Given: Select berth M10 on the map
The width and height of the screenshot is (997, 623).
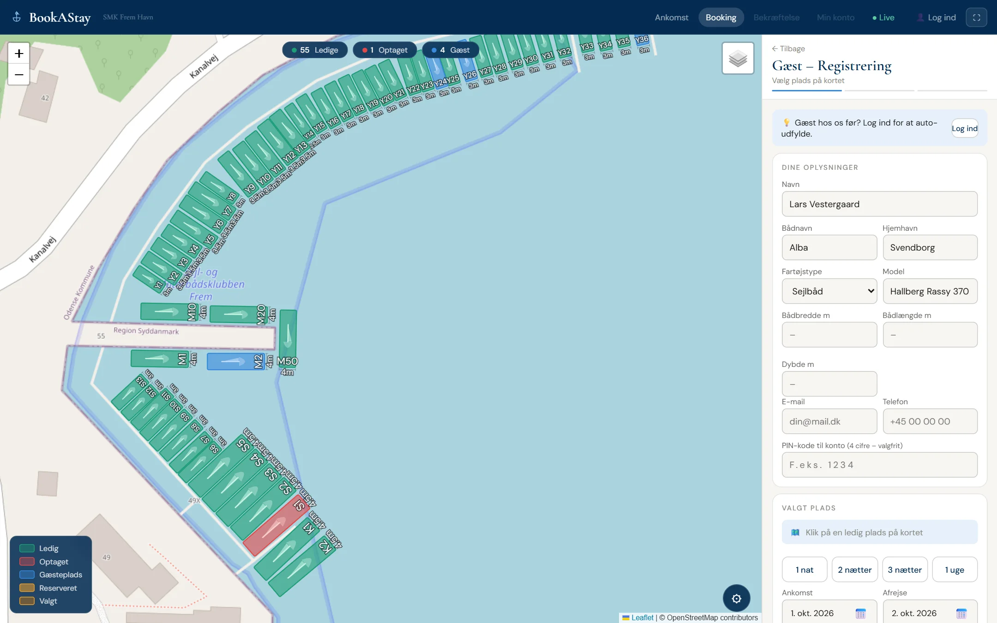Looking at the screenshot, I should tap(168, 311).
